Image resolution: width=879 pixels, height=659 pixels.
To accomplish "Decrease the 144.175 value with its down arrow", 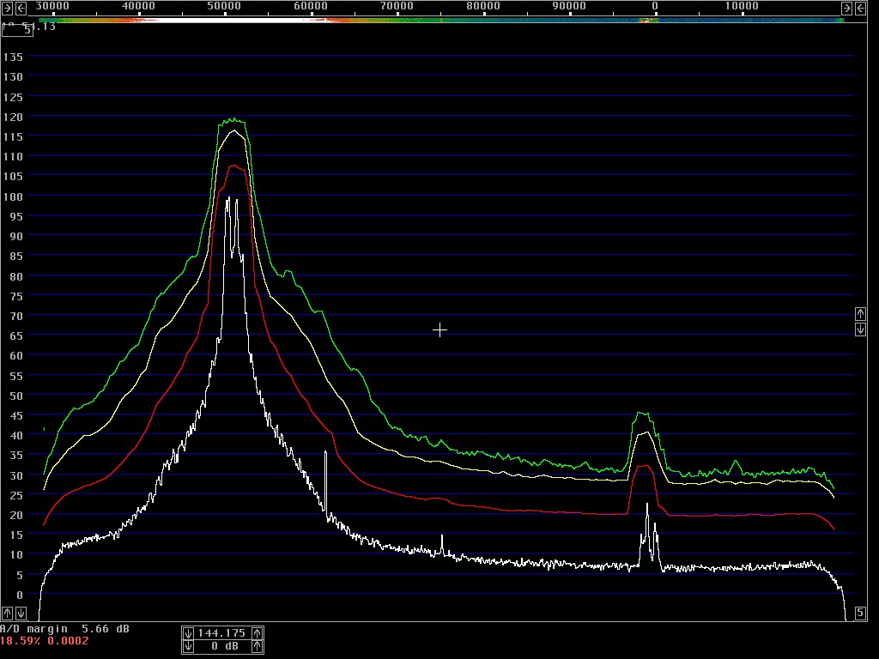I will pos(188,633).
